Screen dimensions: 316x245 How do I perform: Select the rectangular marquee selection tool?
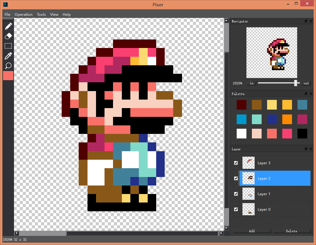(x=8, y=46)
